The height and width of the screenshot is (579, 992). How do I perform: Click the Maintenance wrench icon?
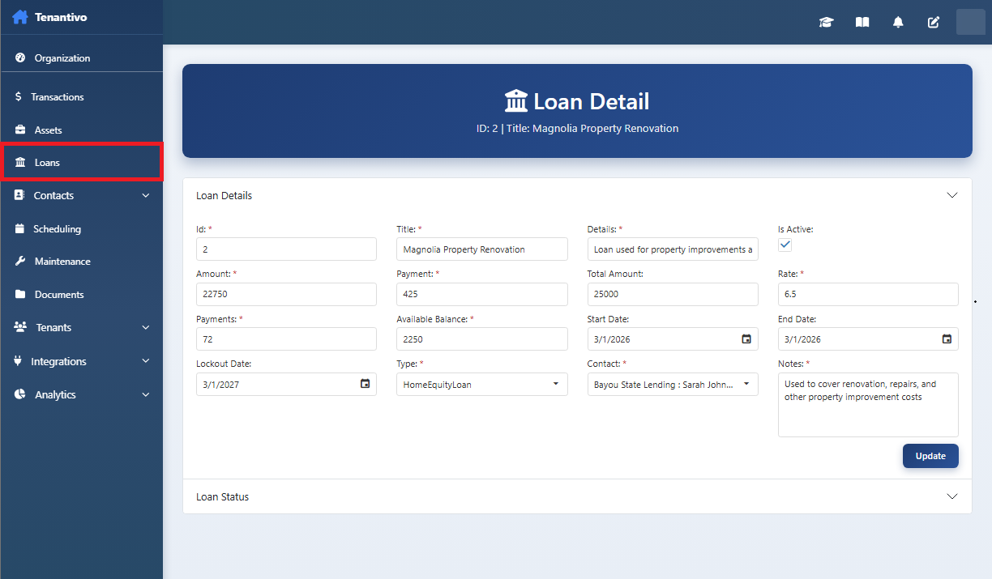(20, 262)
